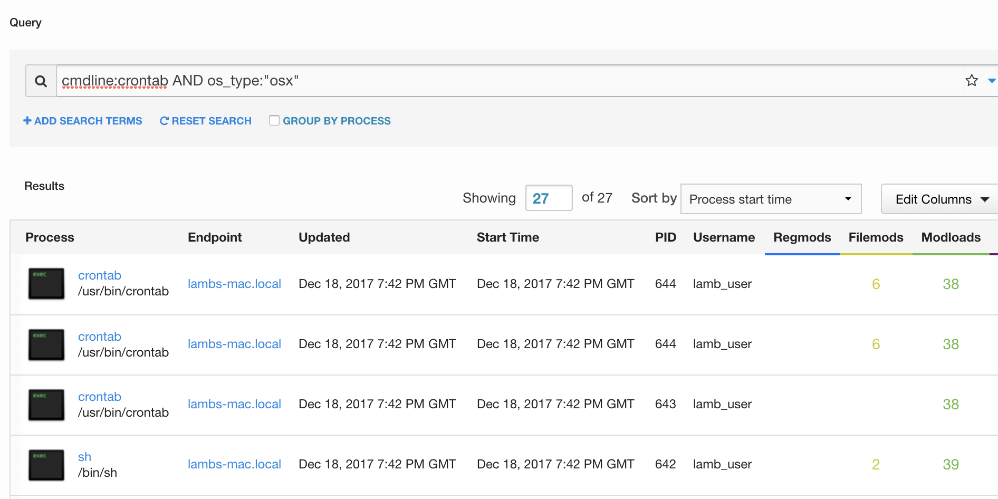
Task: Open the Sort by Process start time dropdown
Action: click(771, 199)
